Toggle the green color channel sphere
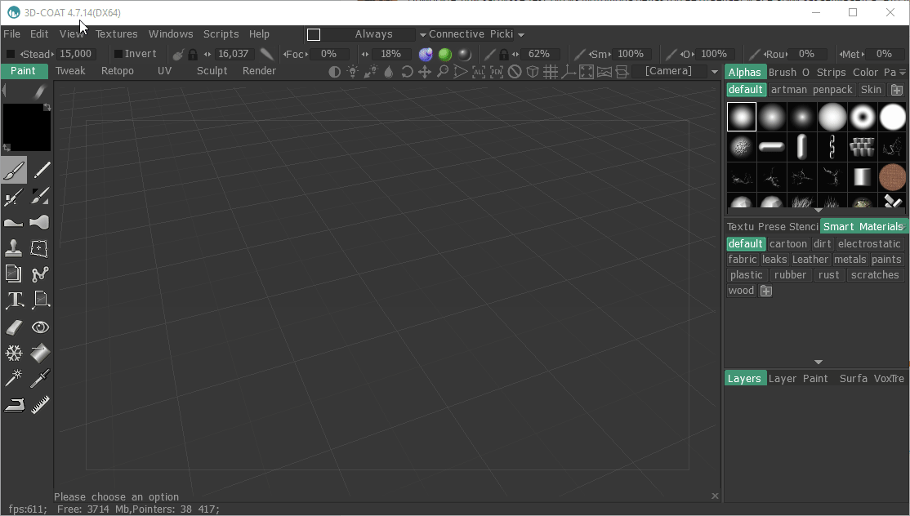The height and width of the screenshot is (516, 910). [445, 55]
